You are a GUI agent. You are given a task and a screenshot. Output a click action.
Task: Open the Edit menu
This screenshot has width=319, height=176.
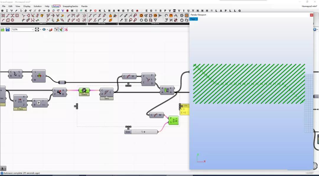pos(10,6)
